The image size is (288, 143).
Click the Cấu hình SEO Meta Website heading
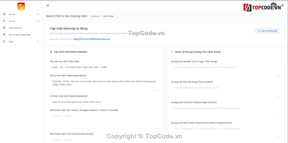[x=70, y=52]
